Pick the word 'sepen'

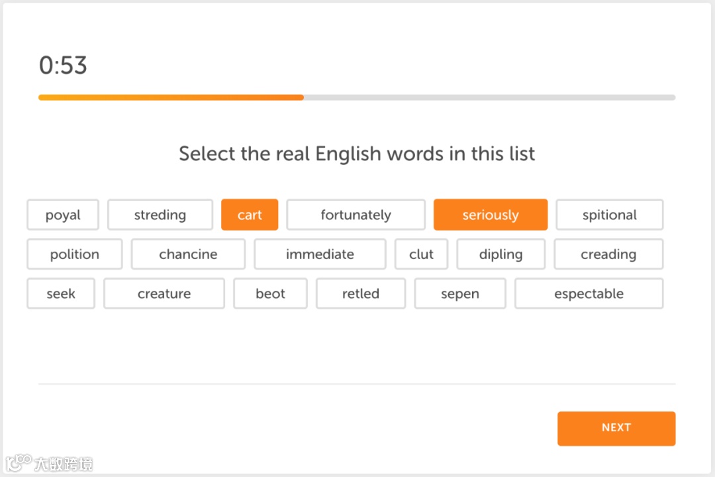460,293
